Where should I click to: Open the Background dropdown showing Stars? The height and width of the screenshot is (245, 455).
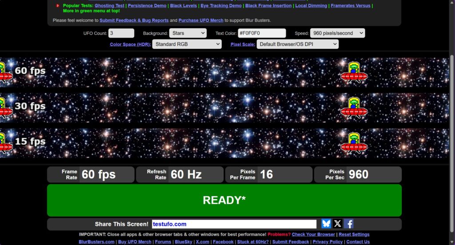(188, 33)
